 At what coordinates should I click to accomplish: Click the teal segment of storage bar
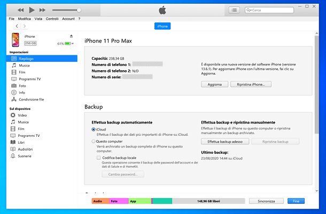(x=162, y=201)
